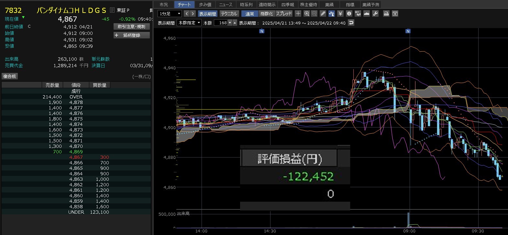
Task: Click the 売数量 column header
Action: click(52, 85)
